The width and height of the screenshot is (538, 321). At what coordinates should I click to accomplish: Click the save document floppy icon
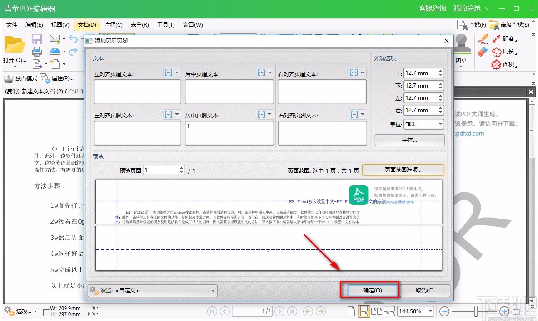36,39
